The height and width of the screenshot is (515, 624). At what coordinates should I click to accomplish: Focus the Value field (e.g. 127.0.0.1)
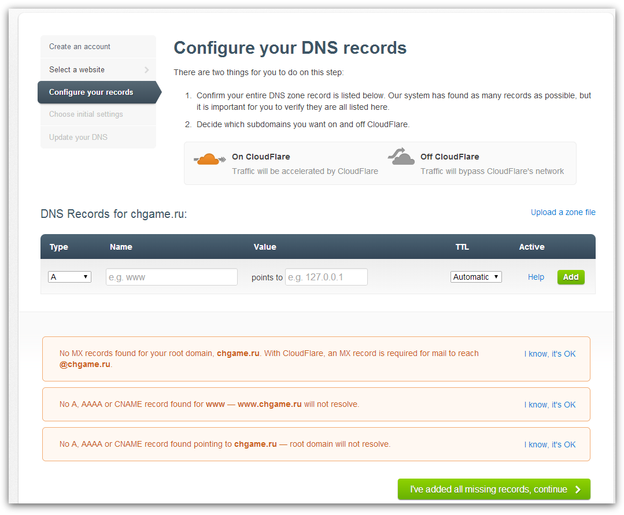pos(326,277)
